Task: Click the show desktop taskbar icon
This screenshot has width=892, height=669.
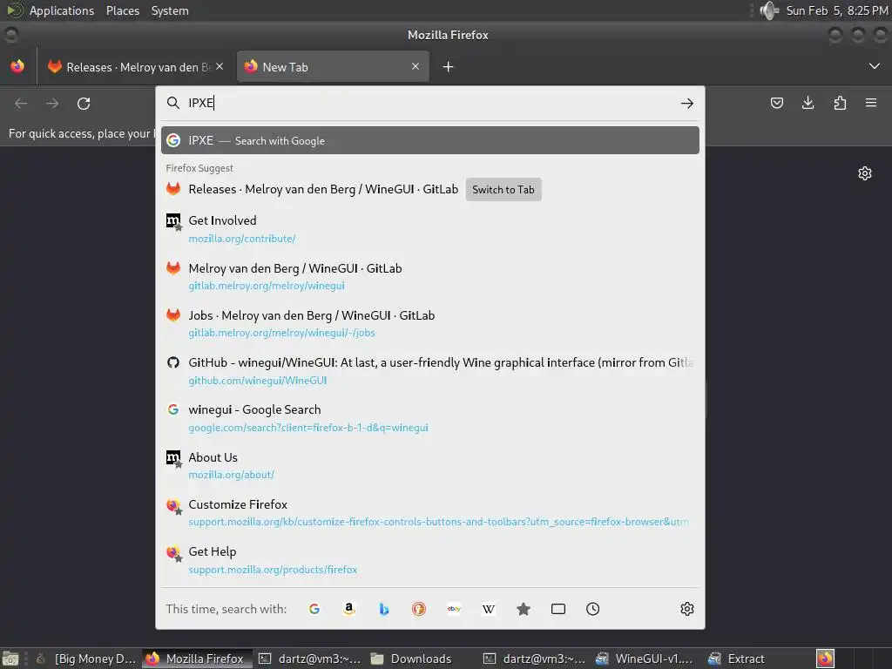Action: point(10,659)
